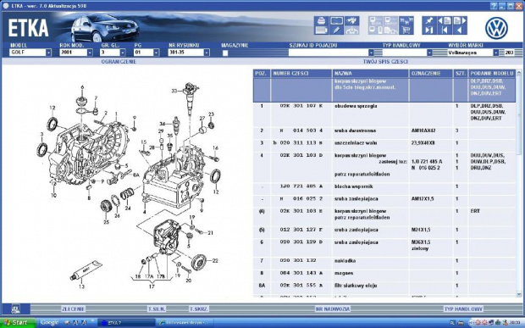Click the ZLECENIE status bar field
This screenshot has height=328, width=525.
tap(73, 309)
